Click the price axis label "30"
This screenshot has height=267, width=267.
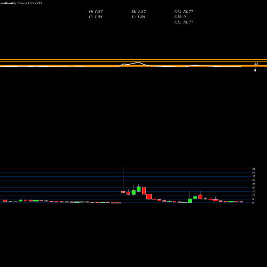coord(254,180)
